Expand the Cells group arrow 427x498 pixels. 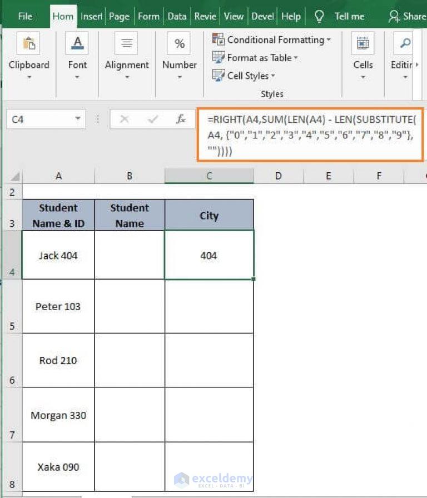(363, 77)
